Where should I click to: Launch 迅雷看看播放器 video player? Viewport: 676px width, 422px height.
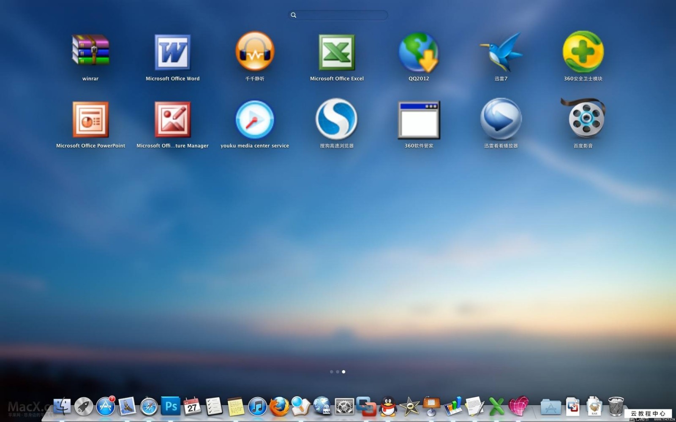click(501, 120)
